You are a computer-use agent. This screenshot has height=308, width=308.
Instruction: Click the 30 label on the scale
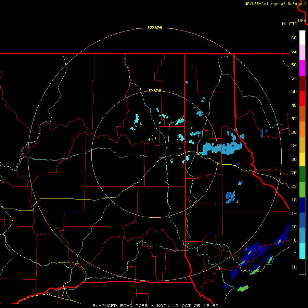pos(294,159)
